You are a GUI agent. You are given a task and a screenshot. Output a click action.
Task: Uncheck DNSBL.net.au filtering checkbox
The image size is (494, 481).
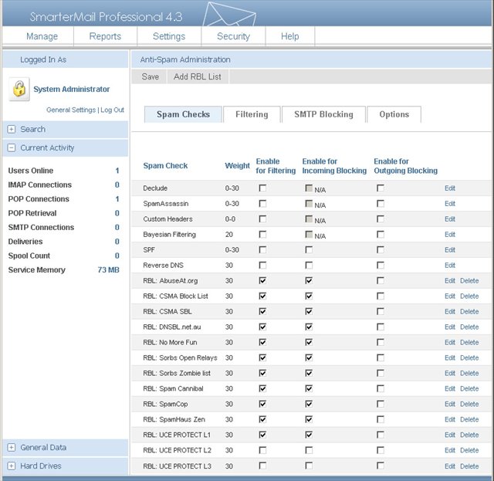pos(262,327)
